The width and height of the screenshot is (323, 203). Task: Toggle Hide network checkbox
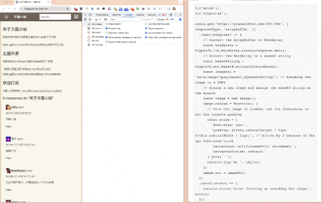click(x=107, y=24)
